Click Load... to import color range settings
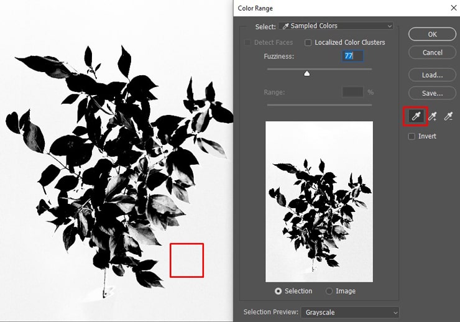The height and width of the screenshot is (322, 460). pyautogui.click(x=432, y=75)
